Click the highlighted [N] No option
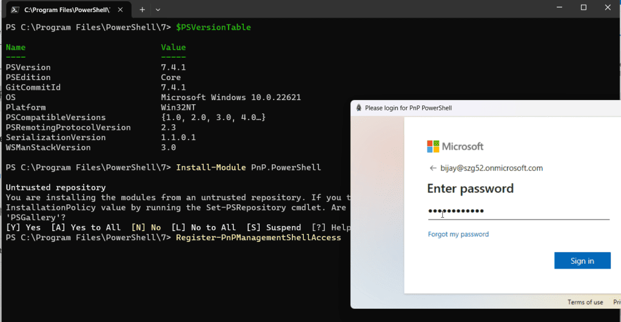This screenshot has width=621, height=322. tap(146, 227)
